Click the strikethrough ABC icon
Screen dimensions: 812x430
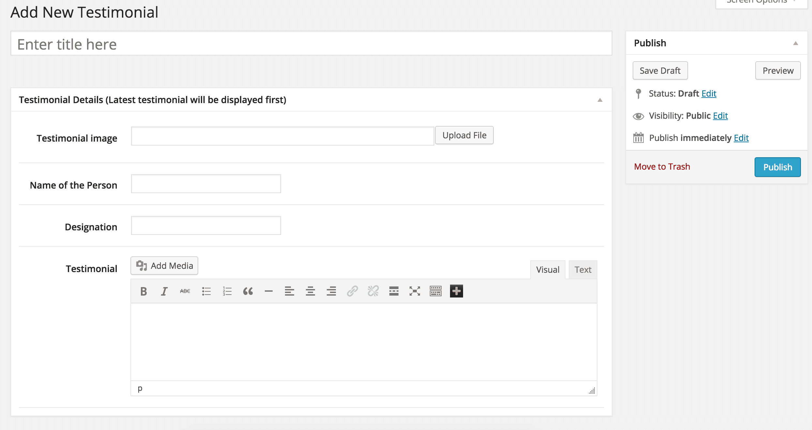185,291
